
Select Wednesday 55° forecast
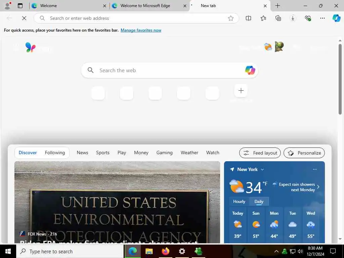(311, 225)
